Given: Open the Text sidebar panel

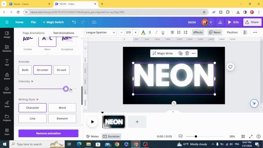Looking at the screenshot, I should click(7, 62).
